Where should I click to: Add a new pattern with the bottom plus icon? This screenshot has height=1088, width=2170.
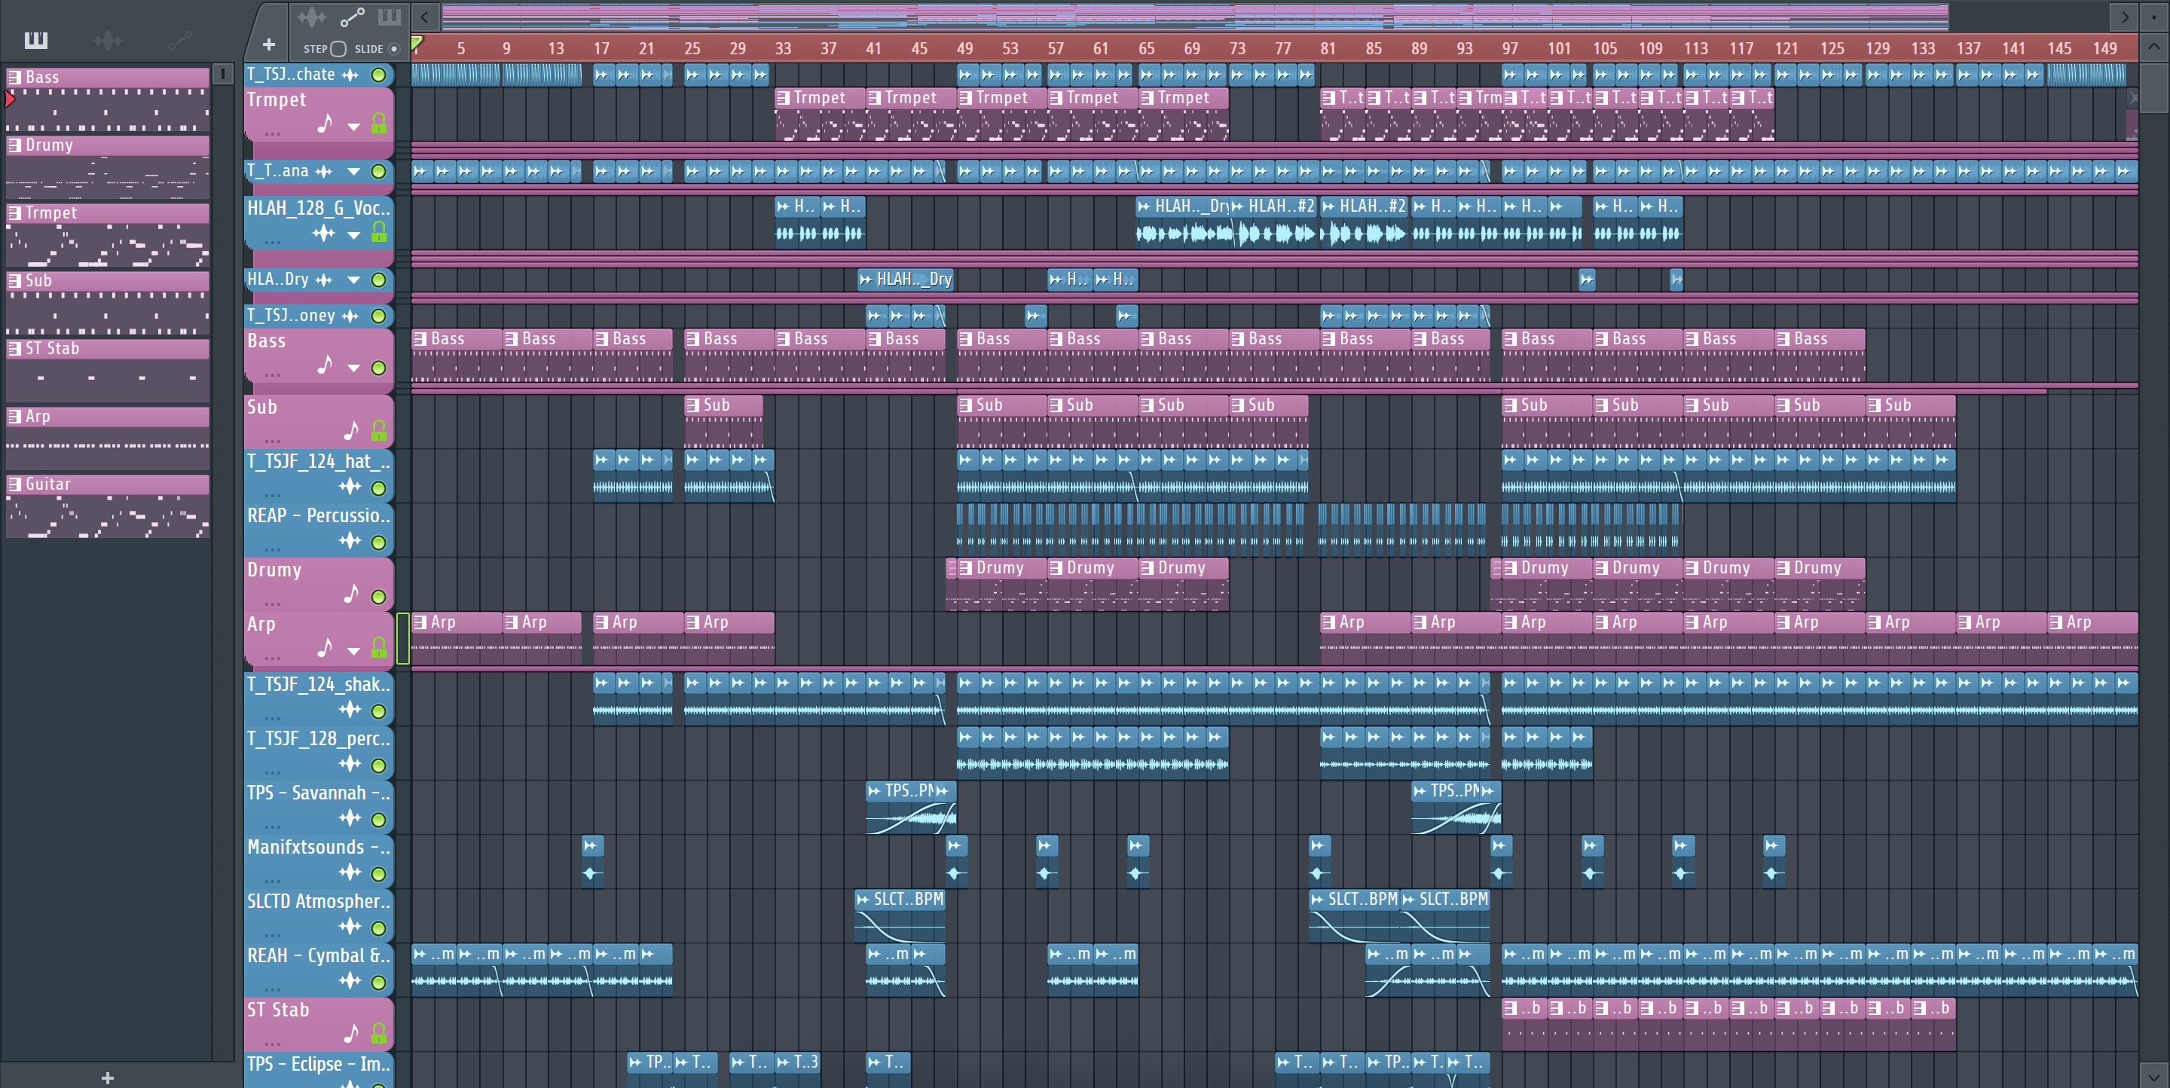(x=107, y=1078)
